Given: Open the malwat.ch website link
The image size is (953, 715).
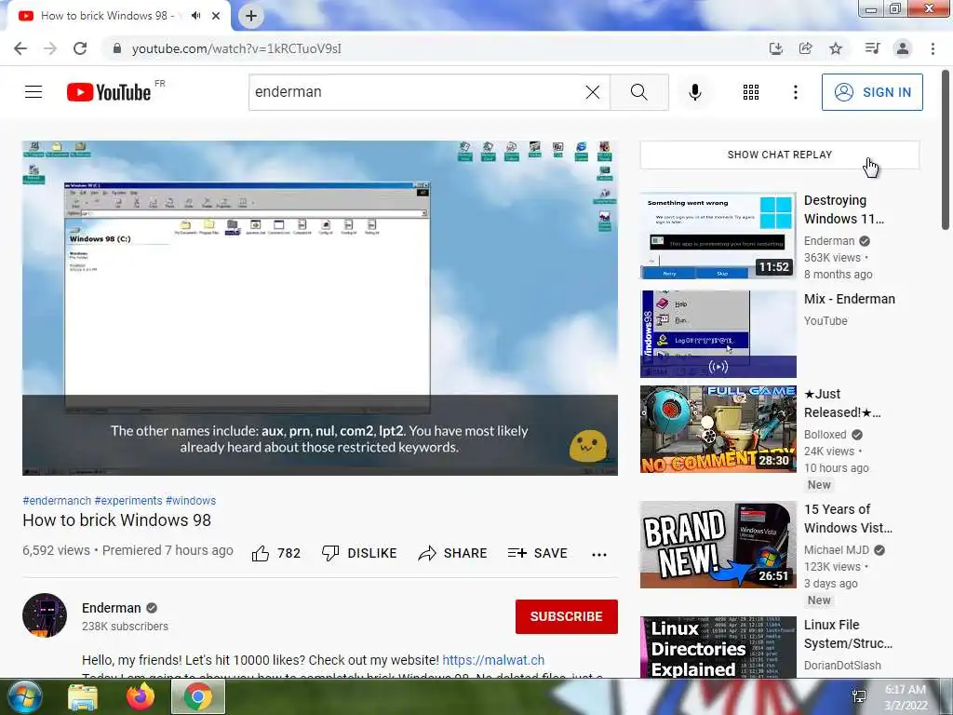Looking at the screenshot, I should click(x=493, y=660).
